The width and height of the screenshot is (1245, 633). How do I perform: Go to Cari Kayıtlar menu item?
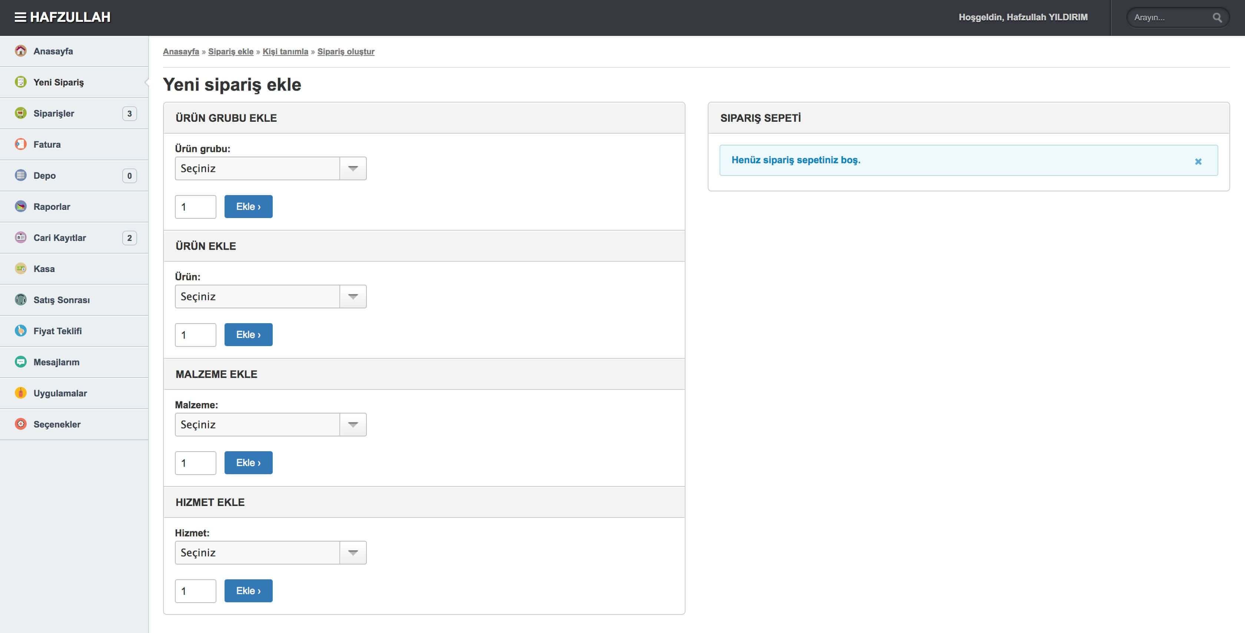click(x=59, y=238)
